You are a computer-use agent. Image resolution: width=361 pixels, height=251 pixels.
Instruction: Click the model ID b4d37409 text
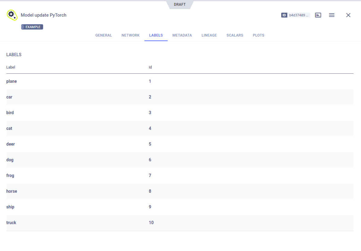(299, 15)
